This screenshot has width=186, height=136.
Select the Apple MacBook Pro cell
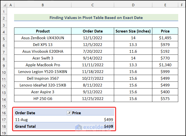[43, 65]
